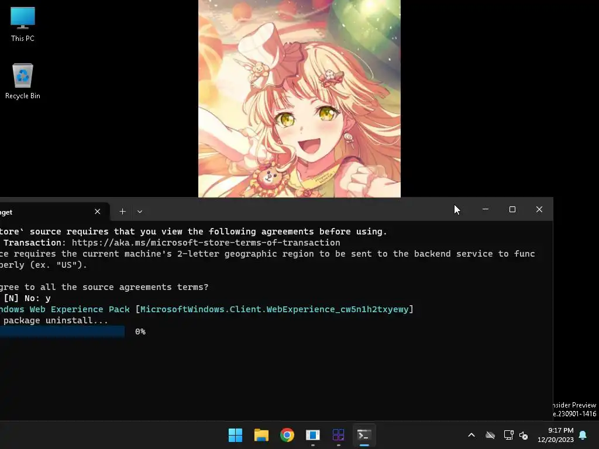Open the network status tray icon
Image resolution: width=599 pixels, height=449 pixels.
pyautogui.click(x=508, y=435)
